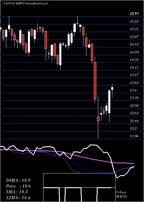Click the 15.07 price axis label

click(x=134, y=37)
